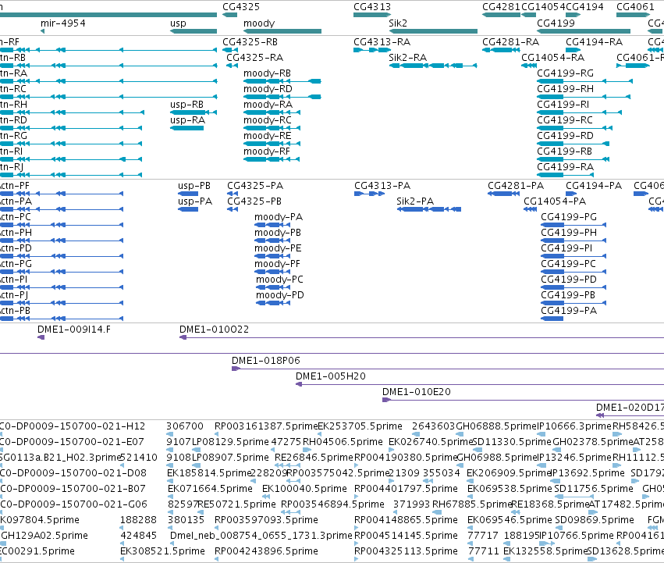Click the DME1-010E20 clone label
Viewport: 664px width, 563px height.
click(417, 392)
